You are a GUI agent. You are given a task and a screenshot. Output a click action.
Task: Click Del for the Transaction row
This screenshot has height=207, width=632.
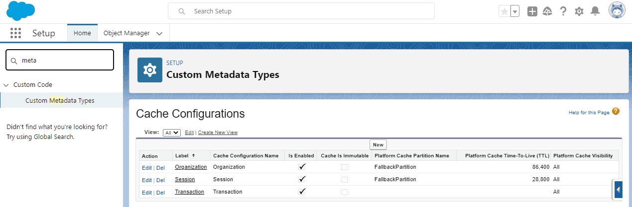160,193
